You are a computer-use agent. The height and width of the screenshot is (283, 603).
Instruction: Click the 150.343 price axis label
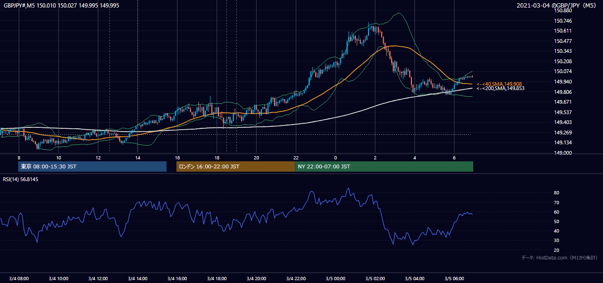(x=563, y=51)
